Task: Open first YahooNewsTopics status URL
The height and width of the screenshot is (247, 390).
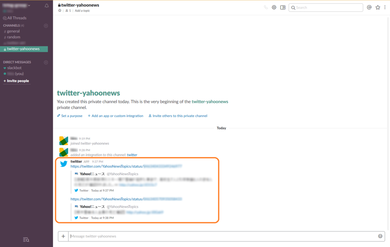Action: (126, 166)
